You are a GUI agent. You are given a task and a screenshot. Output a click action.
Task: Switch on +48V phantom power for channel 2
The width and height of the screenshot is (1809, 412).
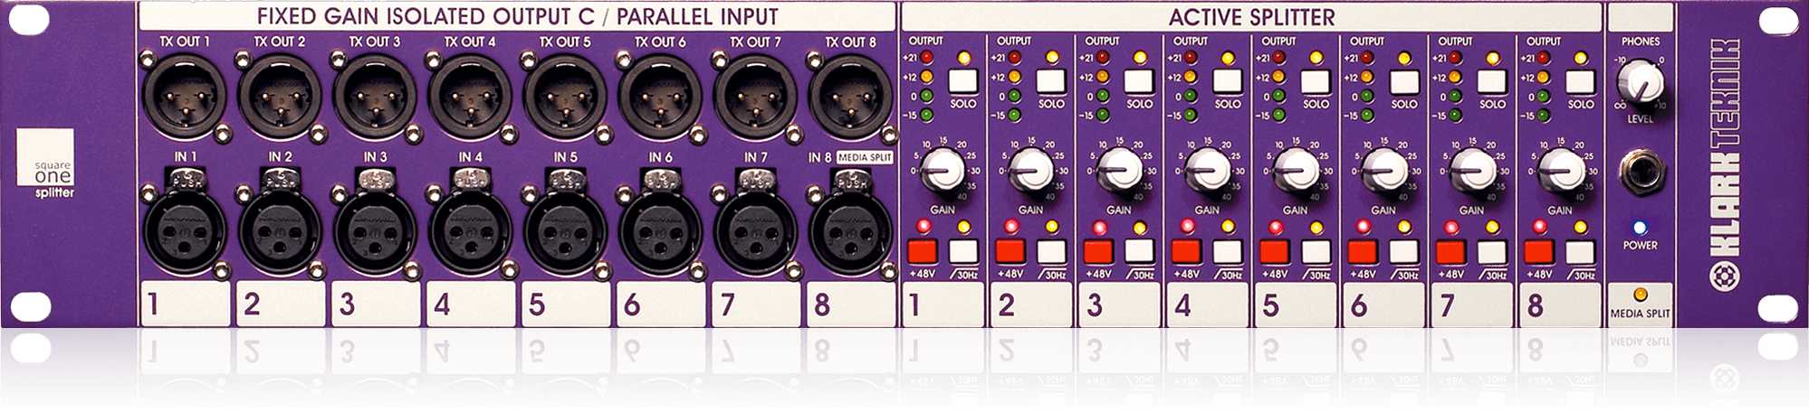[x=1010, y=251]
